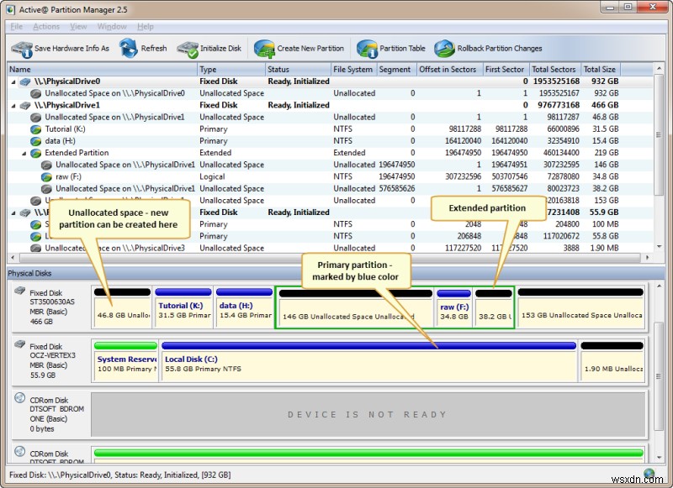Select the raw (F:) 34.8 GB block
This screenshot has width=673, height=488.
(453, 307)
